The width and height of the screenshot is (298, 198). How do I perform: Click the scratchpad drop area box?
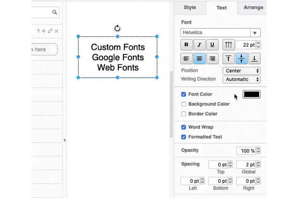(x=44, y=49)
